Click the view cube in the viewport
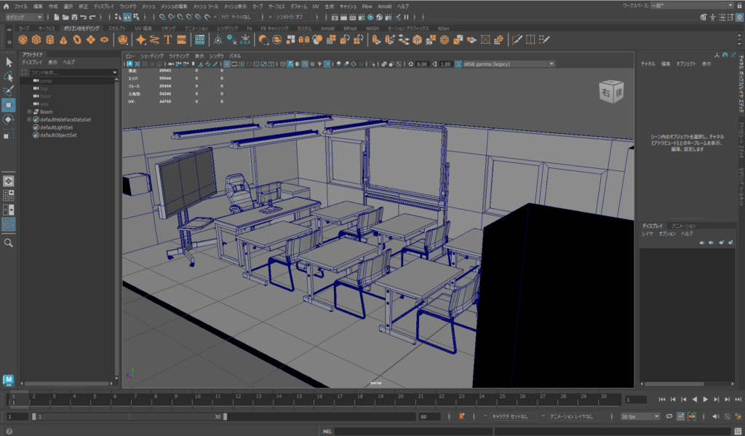This screenshot has height=436, width=745. tap(608, 90)
